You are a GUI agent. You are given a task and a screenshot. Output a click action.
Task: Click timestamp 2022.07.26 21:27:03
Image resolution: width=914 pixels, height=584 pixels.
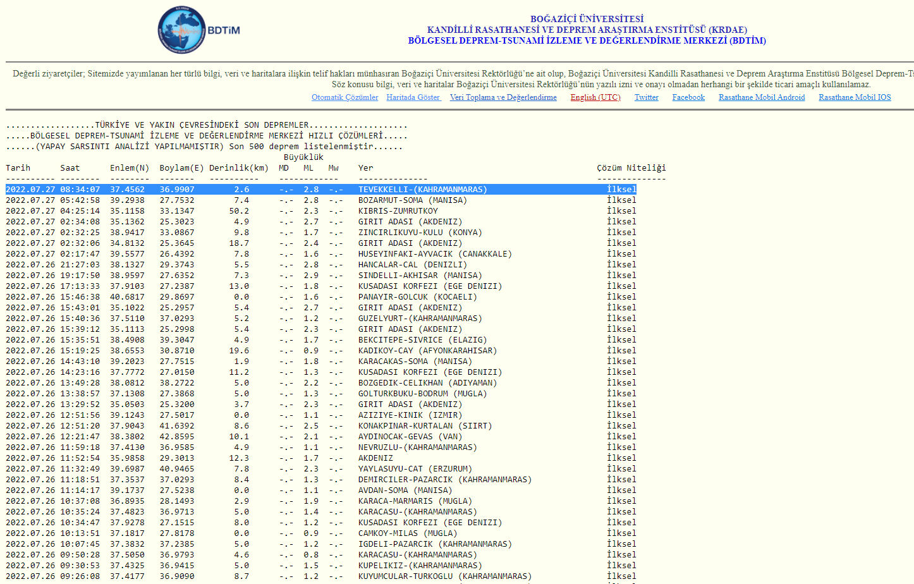[x=53, y=265]
